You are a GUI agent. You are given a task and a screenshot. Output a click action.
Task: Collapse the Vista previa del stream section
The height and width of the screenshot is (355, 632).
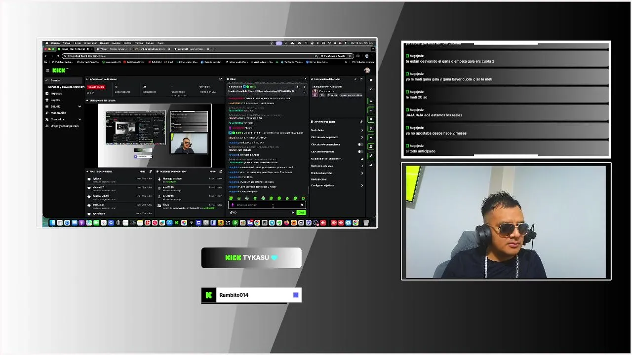point(87,101)
